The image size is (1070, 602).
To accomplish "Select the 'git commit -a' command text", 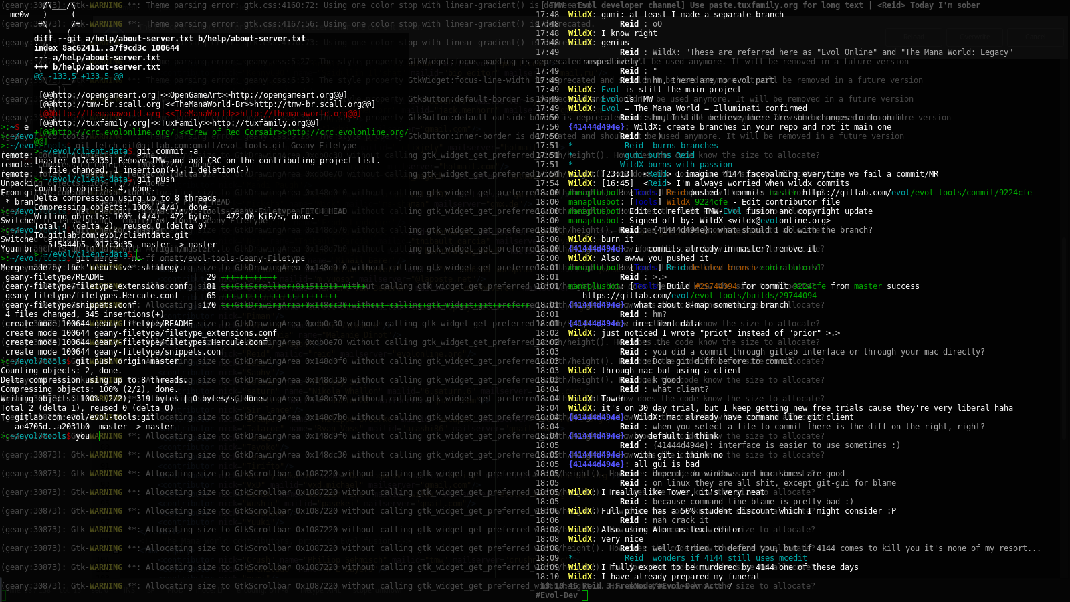I will click(x=167, y=151).
